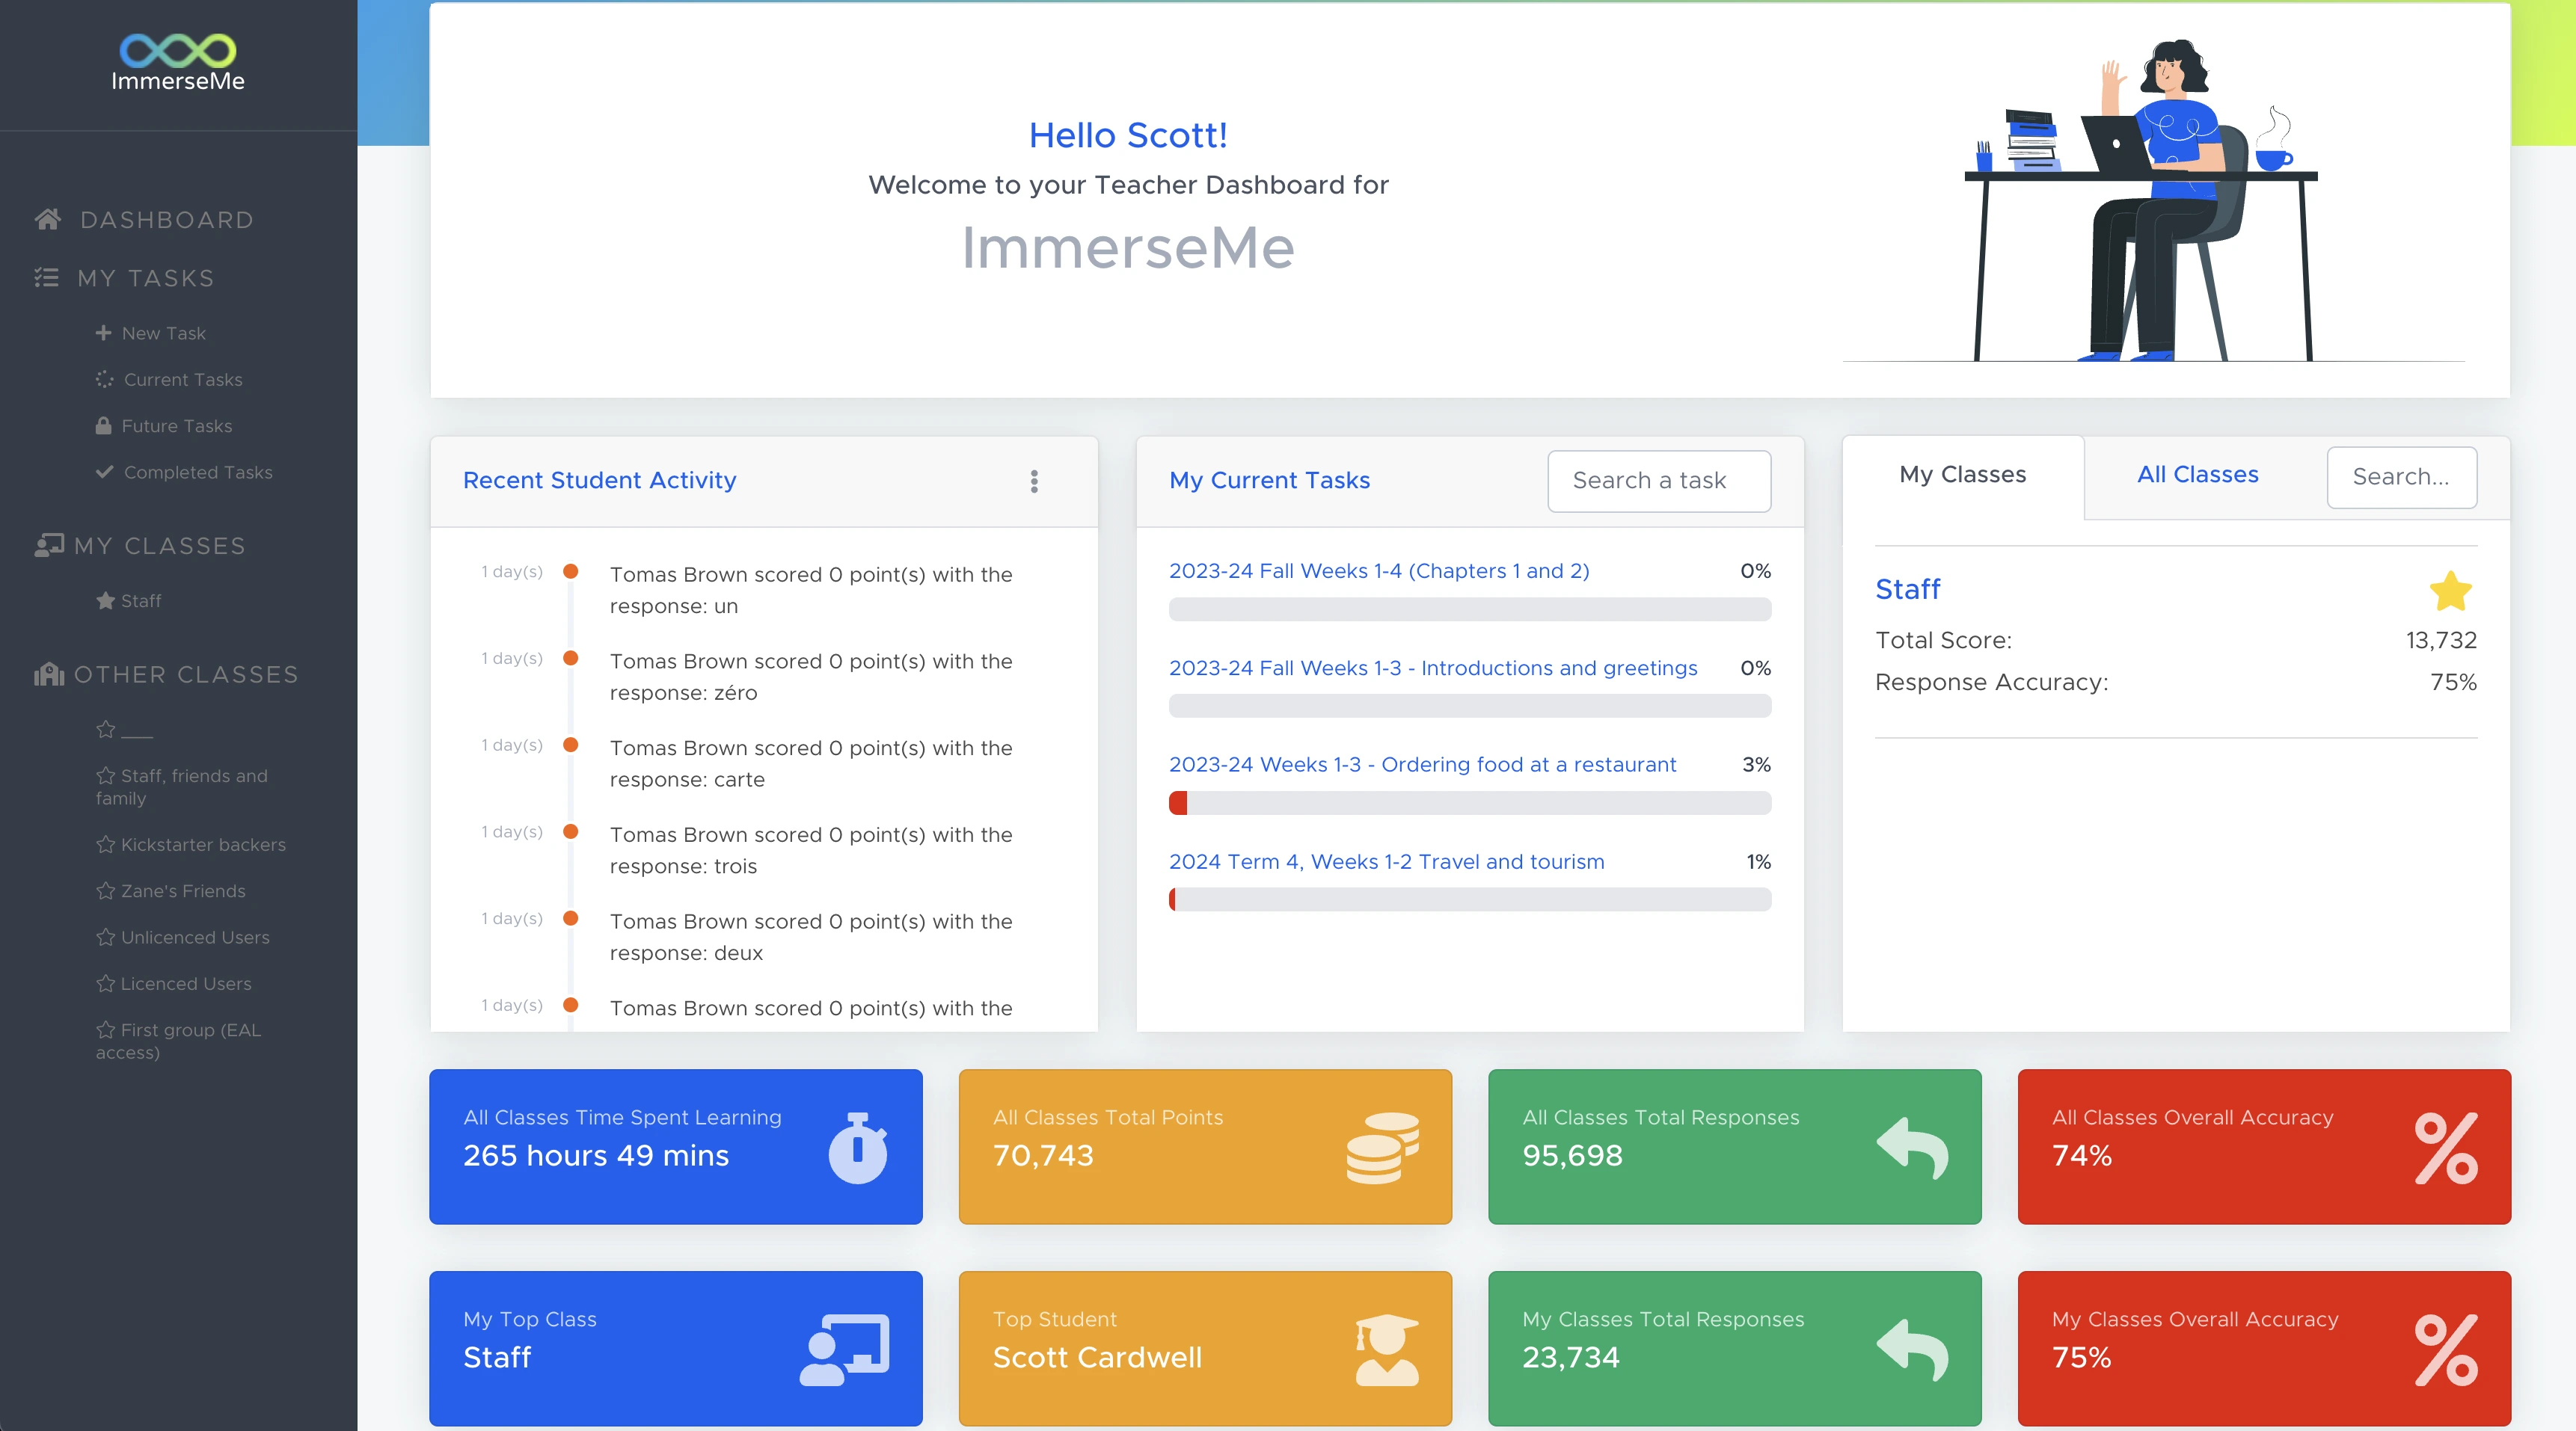Viewport: 2576px width, 1431px height.
Task: Click the Future Tasks lock icon
Action: pos(103,425)
